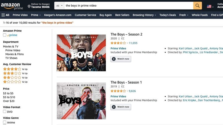Screen dimensions: 223x125
Task: Expand the Prime nav dropdown
Action: pos(36,15)
